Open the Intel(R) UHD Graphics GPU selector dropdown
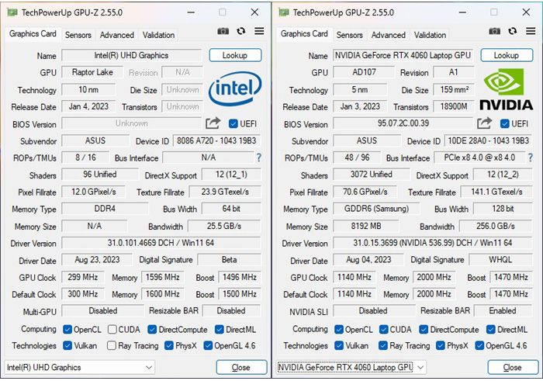This screenshot has width=543, height=381. [80, 368]
